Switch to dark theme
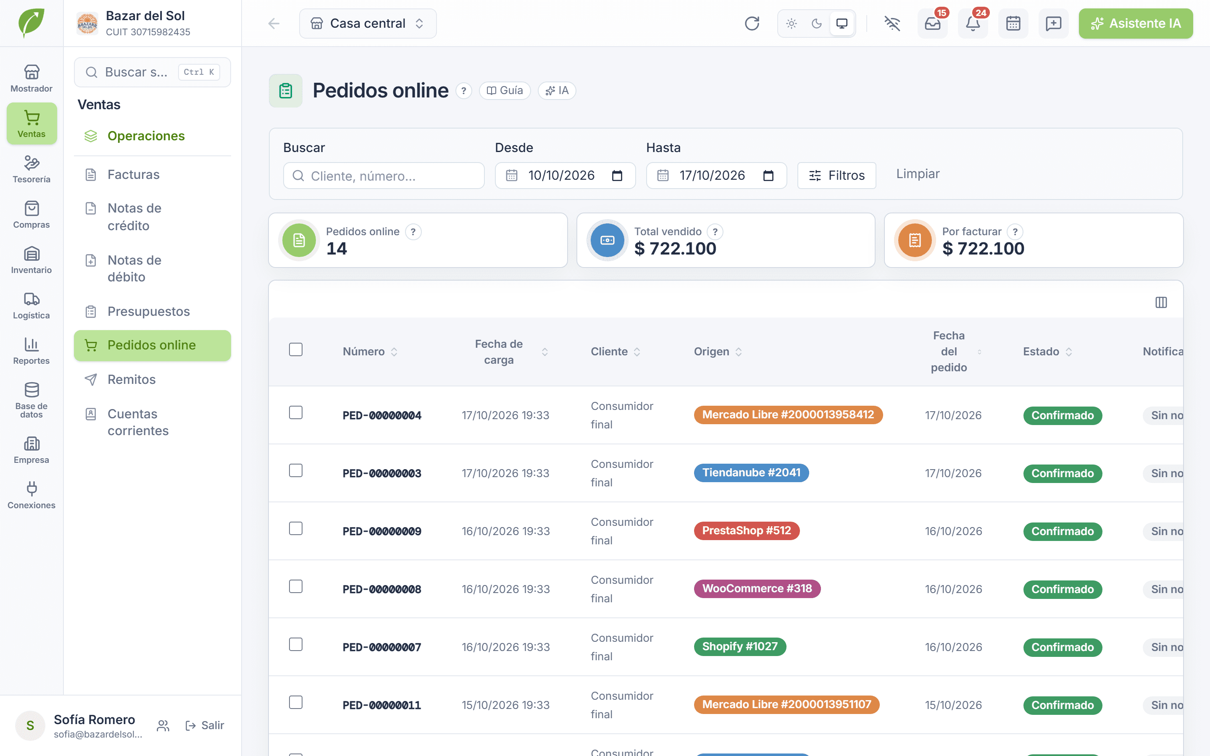The width and height of the screenshot is (1210, 756). pos(816,24)
